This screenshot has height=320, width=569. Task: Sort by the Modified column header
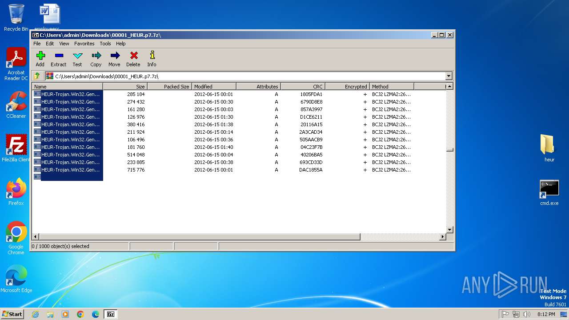(214, 87)
